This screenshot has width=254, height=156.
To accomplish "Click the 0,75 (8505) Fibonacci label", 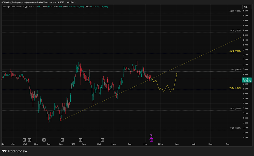I will [x=235, y=31].
